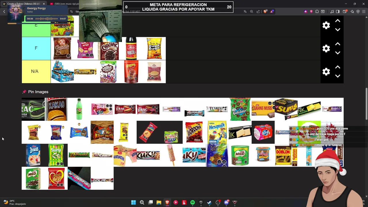Viewport: 368px width, 207px height.
Task: Select the Traga Traga image in F tier
Action: click(154, 48)
